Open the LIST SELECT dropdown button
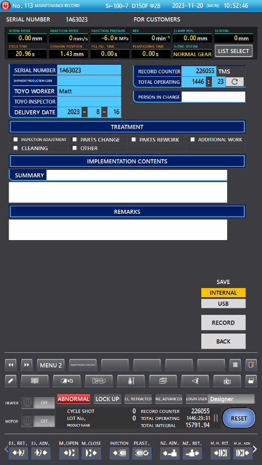 click(x=234, y=51)
